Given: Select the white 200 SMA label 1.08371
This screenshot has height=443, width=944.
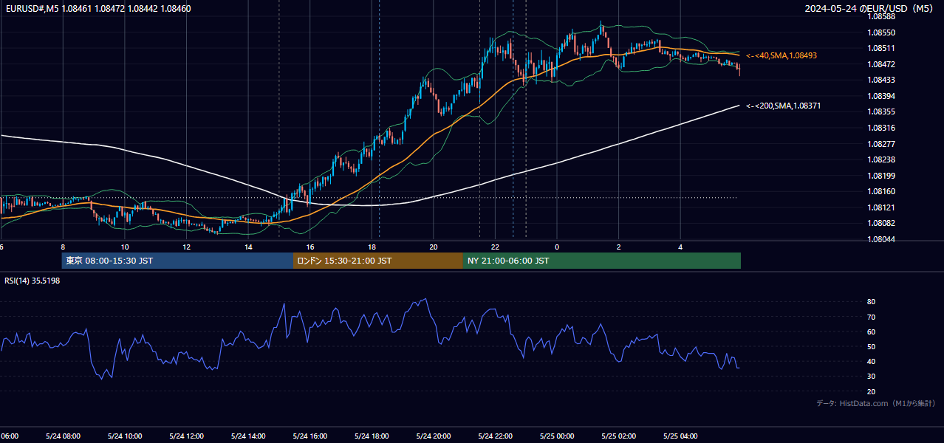Looking at the screenshot, I should point(784,106).
